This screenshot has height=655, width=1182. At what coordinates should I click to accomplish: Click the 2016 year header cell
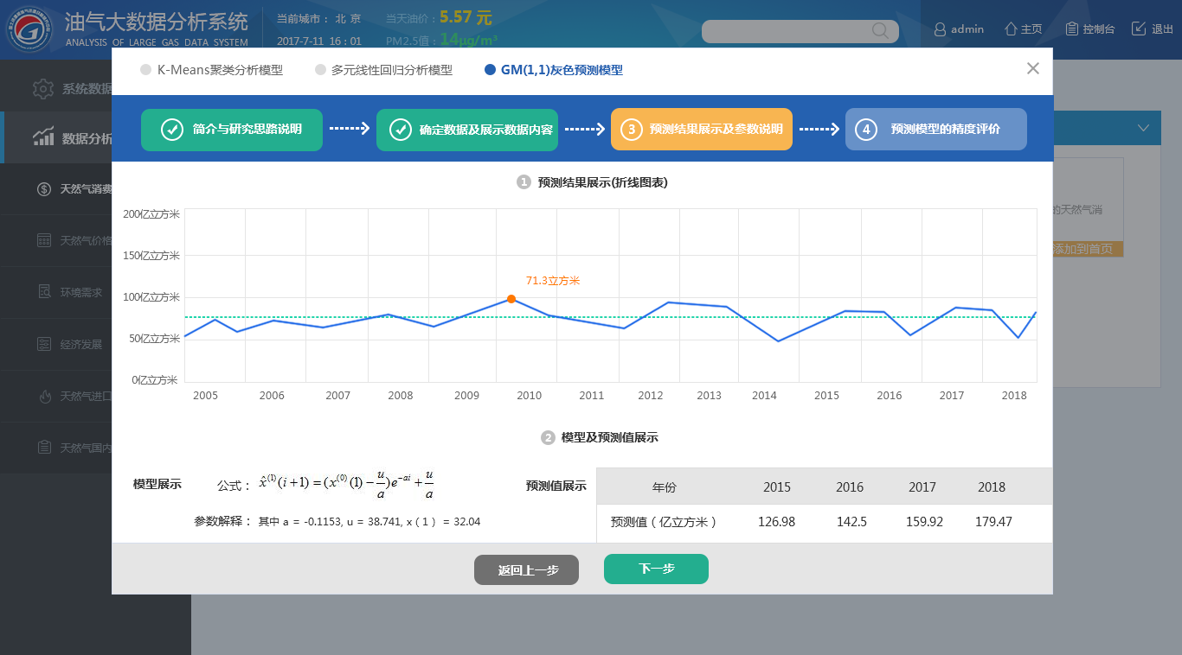[x=850, y=487]
